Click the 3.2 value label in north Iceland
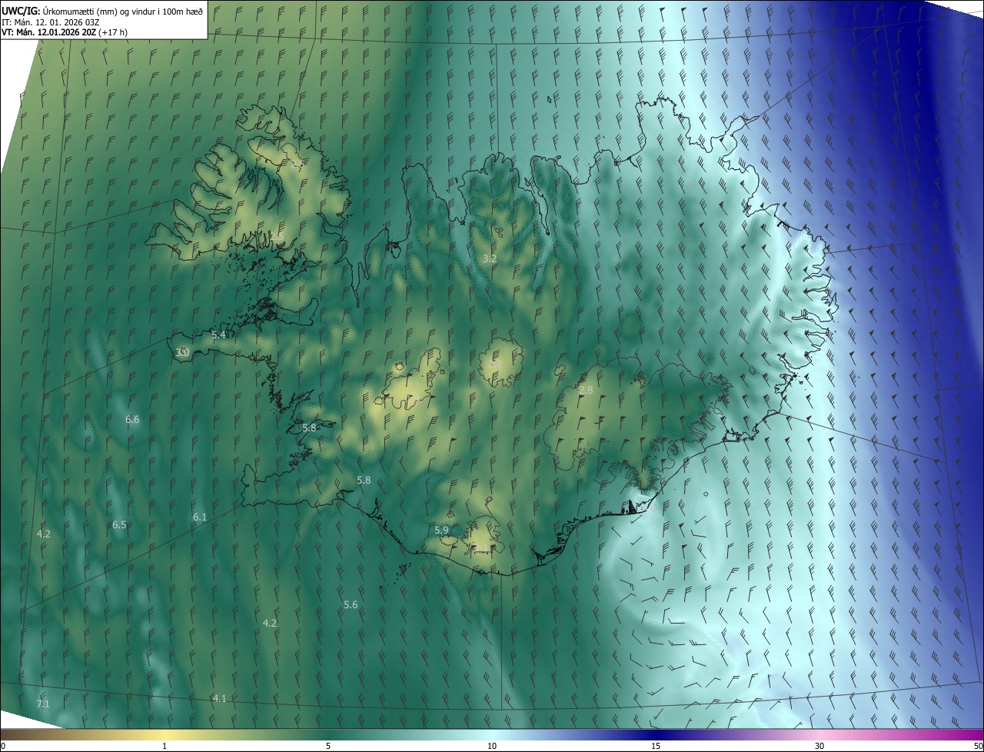The width and height of the screenshot is (984, 752). (x=490, y=258)
